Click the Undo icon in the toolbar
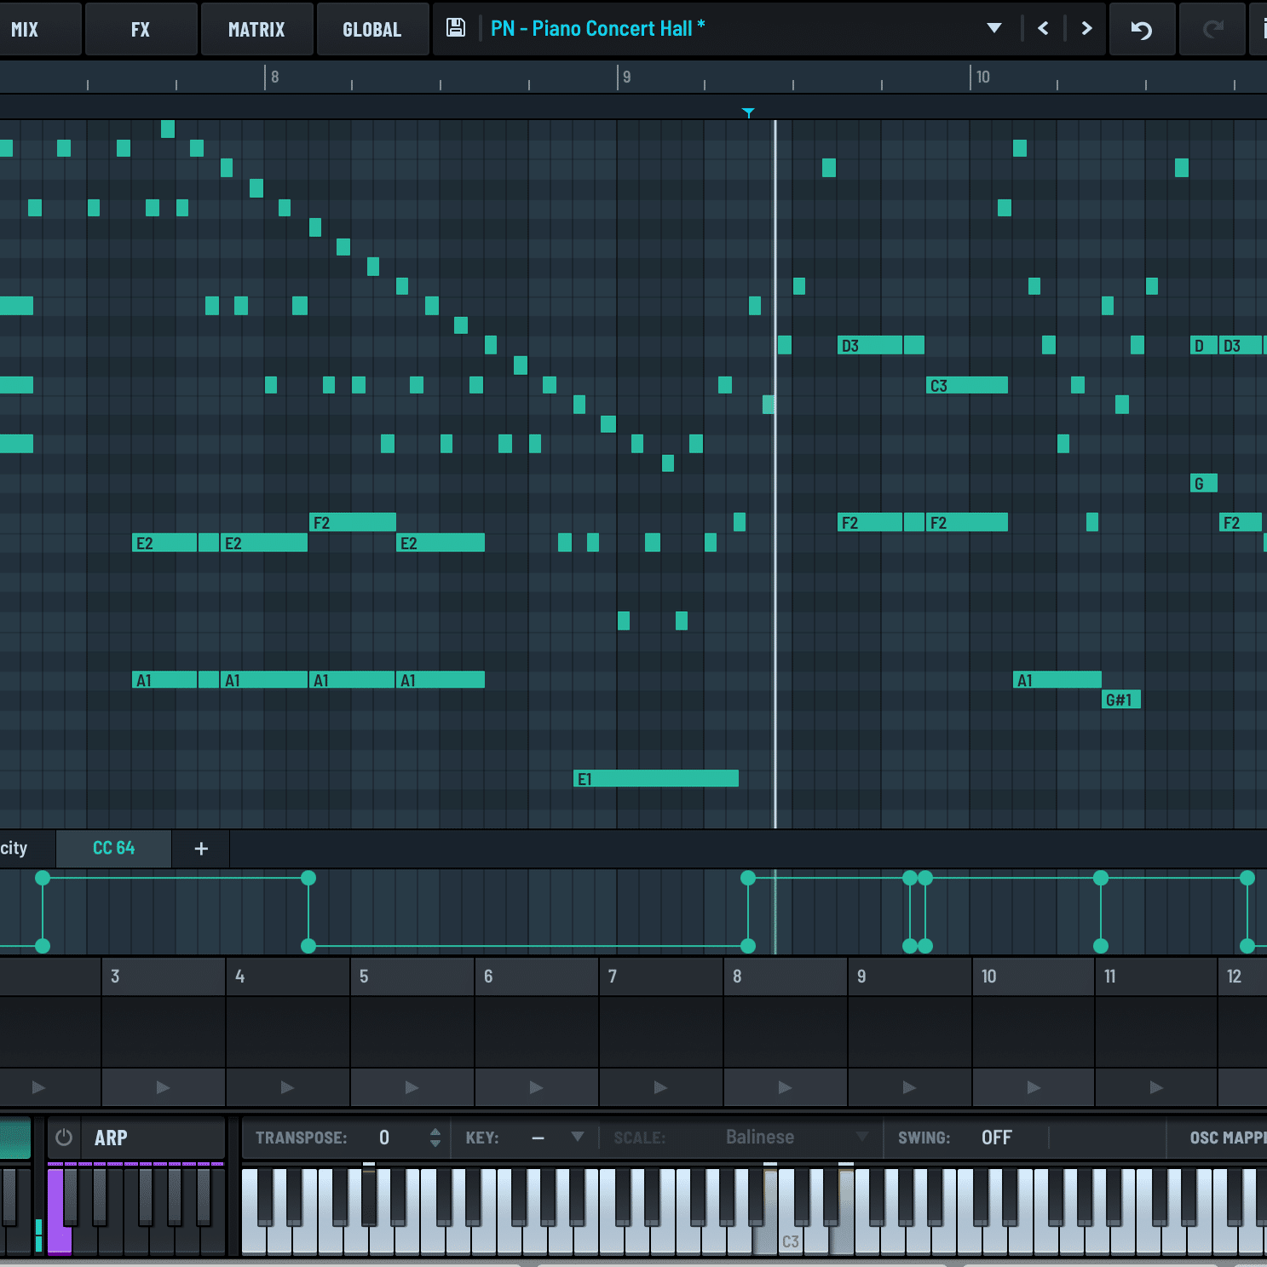This screenshot has height=1267, width=1267. (x=1142, y=28)
